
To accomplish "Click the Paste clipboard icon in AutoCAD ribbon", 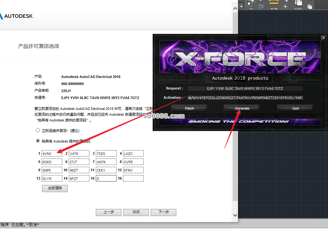I will 298,3.
